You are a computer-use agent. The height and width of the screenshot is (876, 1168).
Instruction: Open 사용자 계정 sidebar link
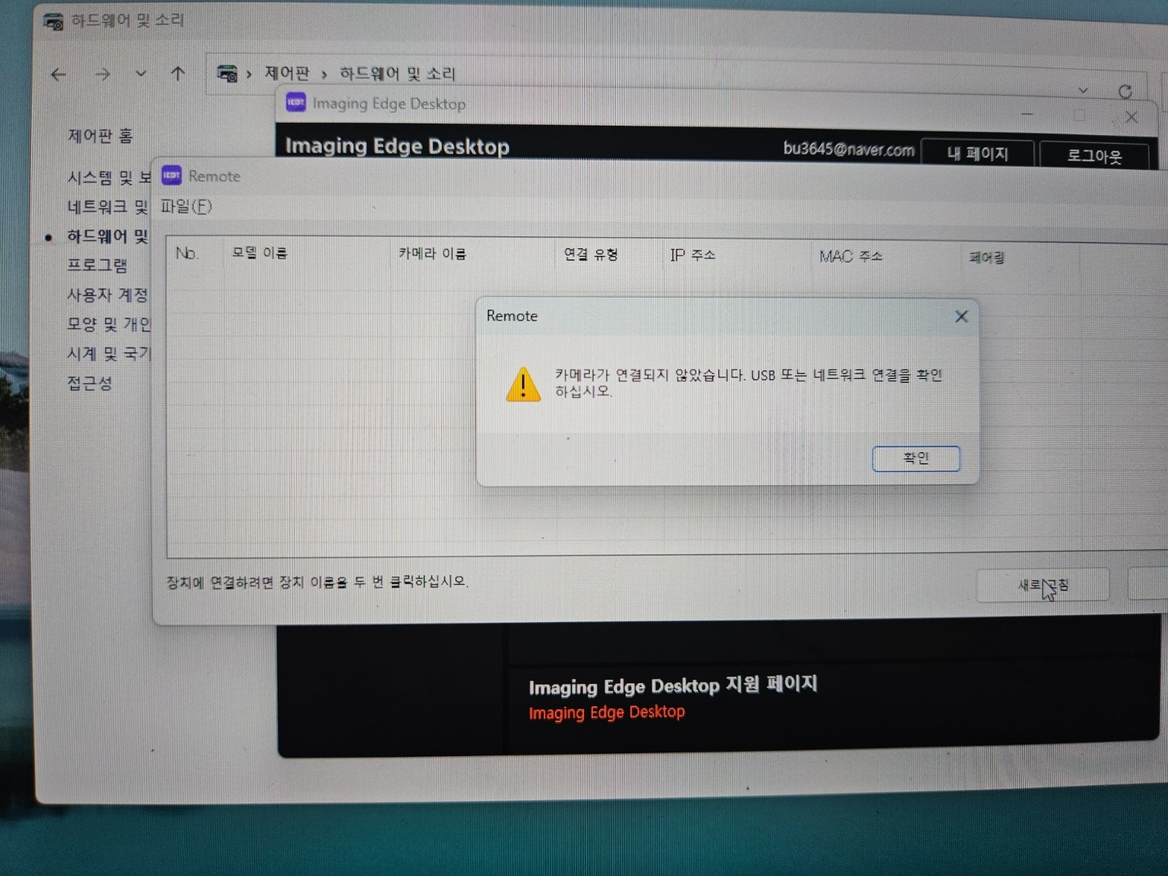(107, 295)
